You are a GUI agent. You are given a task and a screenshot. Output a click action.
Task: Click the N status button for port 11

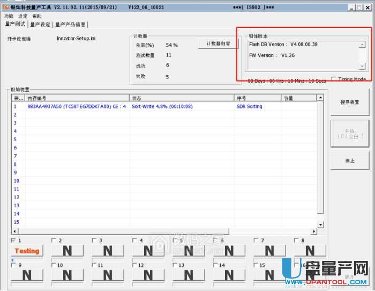[x=108, y=274]
